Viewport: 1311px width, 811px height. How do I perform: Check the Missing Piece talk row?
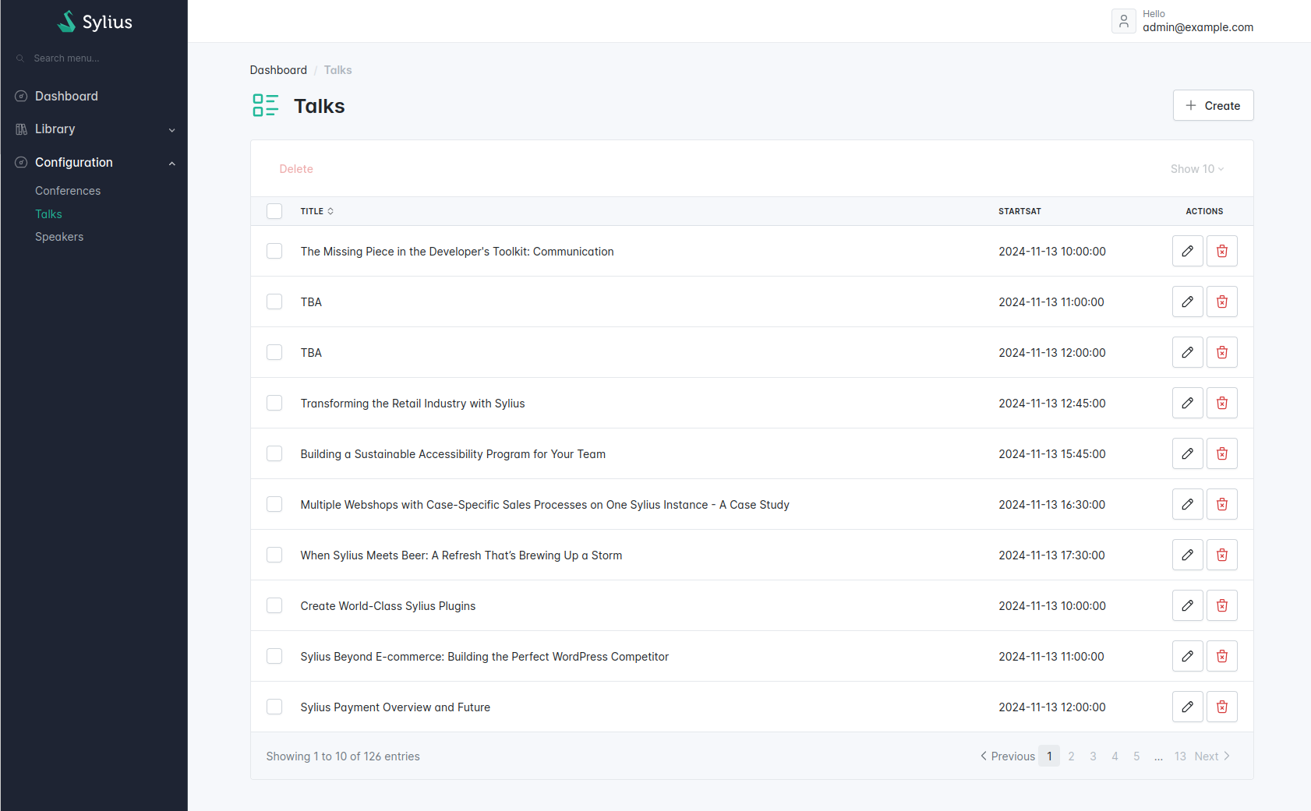(274, 251)
